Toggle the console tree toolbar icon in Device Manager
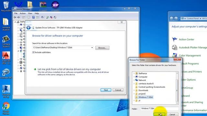Viewport: 207px width, 116px height. pyautogui.click(x=24, y=17)
